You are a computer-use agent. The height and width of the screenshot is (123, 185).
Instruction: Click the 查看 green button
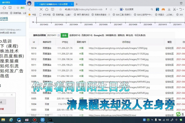[64, 36]
